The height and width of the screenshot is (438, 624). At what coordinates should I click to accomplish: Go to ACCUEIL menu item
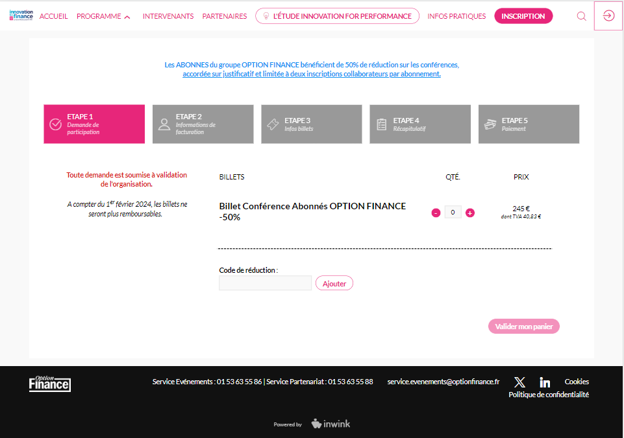pyautogui.click(x=54, y=16)
